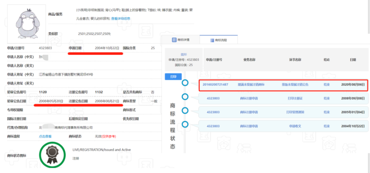Click the timeline circle for the 2004 entry

(185, 124)
